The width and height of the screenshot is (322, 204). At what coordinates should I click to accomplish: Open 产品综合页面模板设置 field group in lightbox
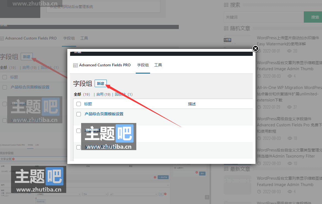[x=104, y=114]
